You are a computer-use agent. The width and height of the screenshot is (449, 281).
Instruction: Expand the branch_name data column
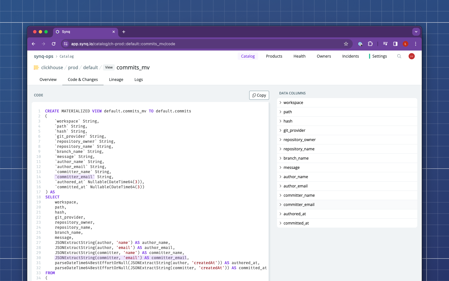click(x=347, y=158)
